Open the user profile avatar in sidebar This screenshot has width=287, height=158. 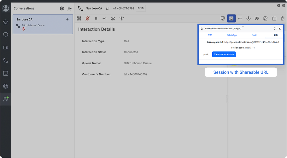point(6,8)
